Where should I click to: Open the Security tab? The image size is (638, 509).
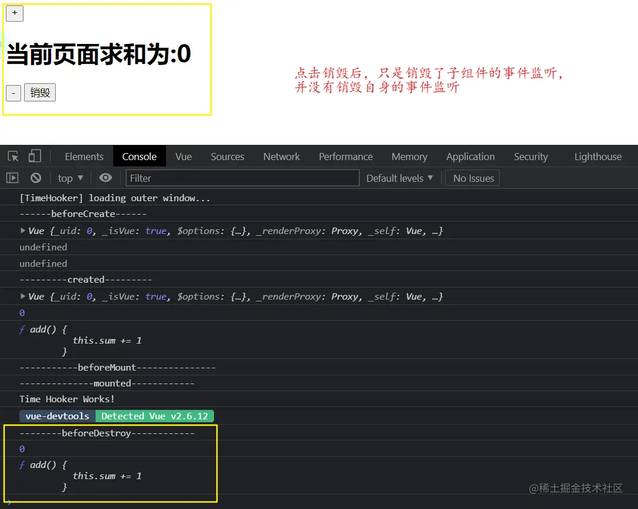coord(531,157)
